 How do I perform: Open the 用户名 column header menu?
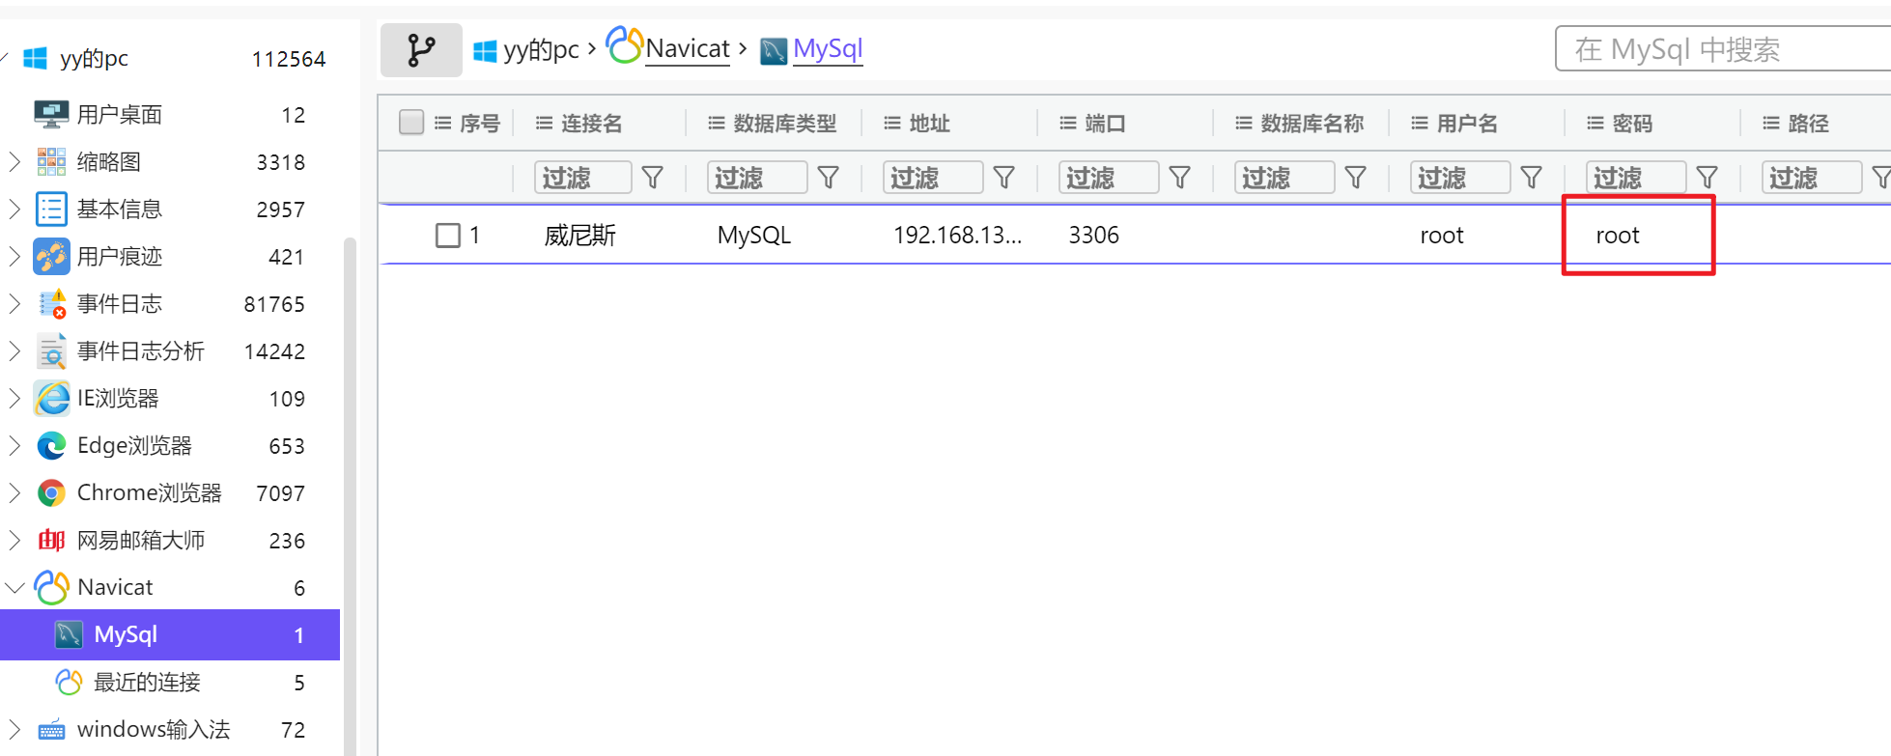click(1419, 123)
